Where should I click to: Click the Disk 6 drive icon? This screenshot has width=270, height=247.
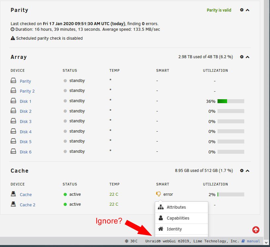pyautogui.click(x=13, y=151)
